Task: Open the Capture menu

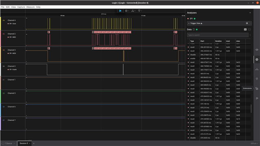Action: [21, 7]
